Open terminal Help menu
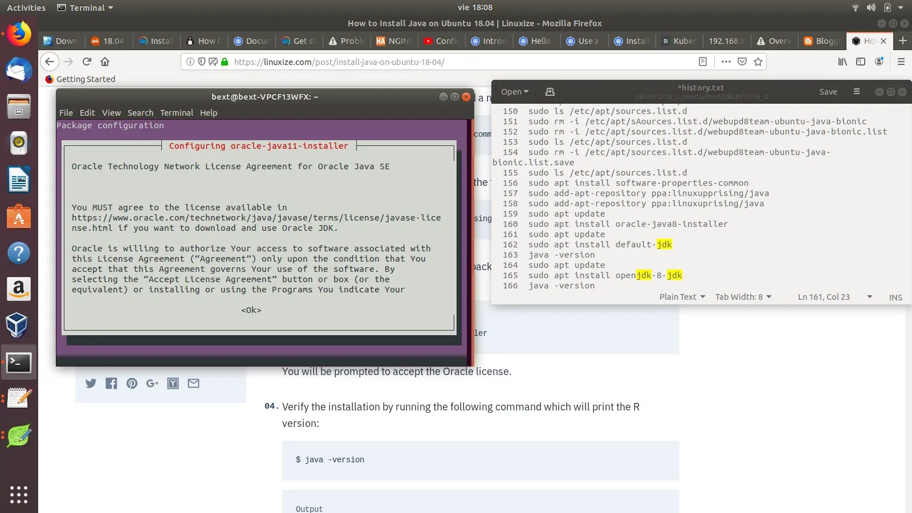 pos(209,113)
